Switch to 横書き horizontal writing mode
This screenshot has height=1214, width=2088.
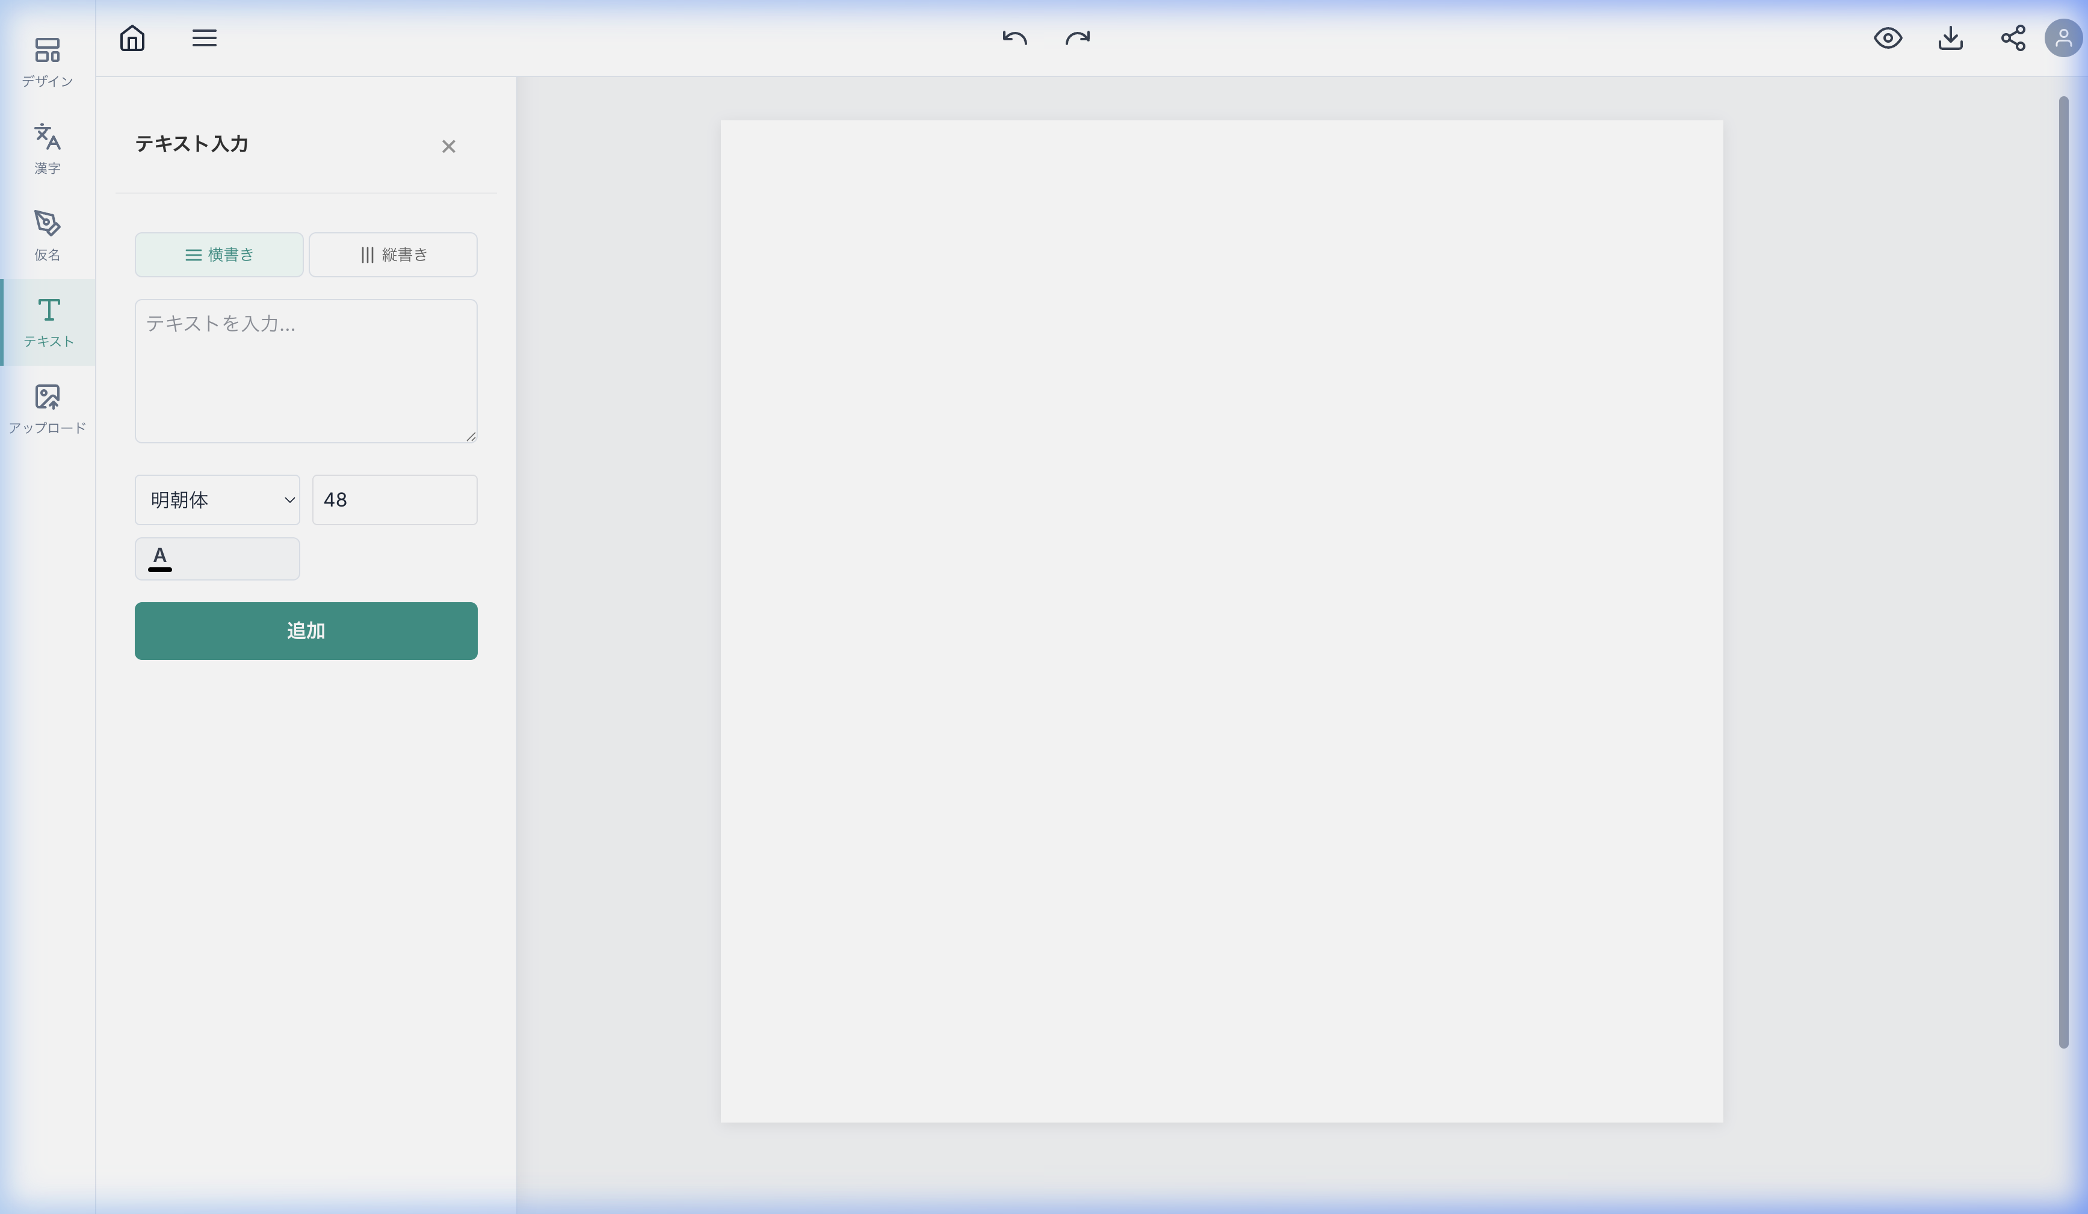click(219, 255)
